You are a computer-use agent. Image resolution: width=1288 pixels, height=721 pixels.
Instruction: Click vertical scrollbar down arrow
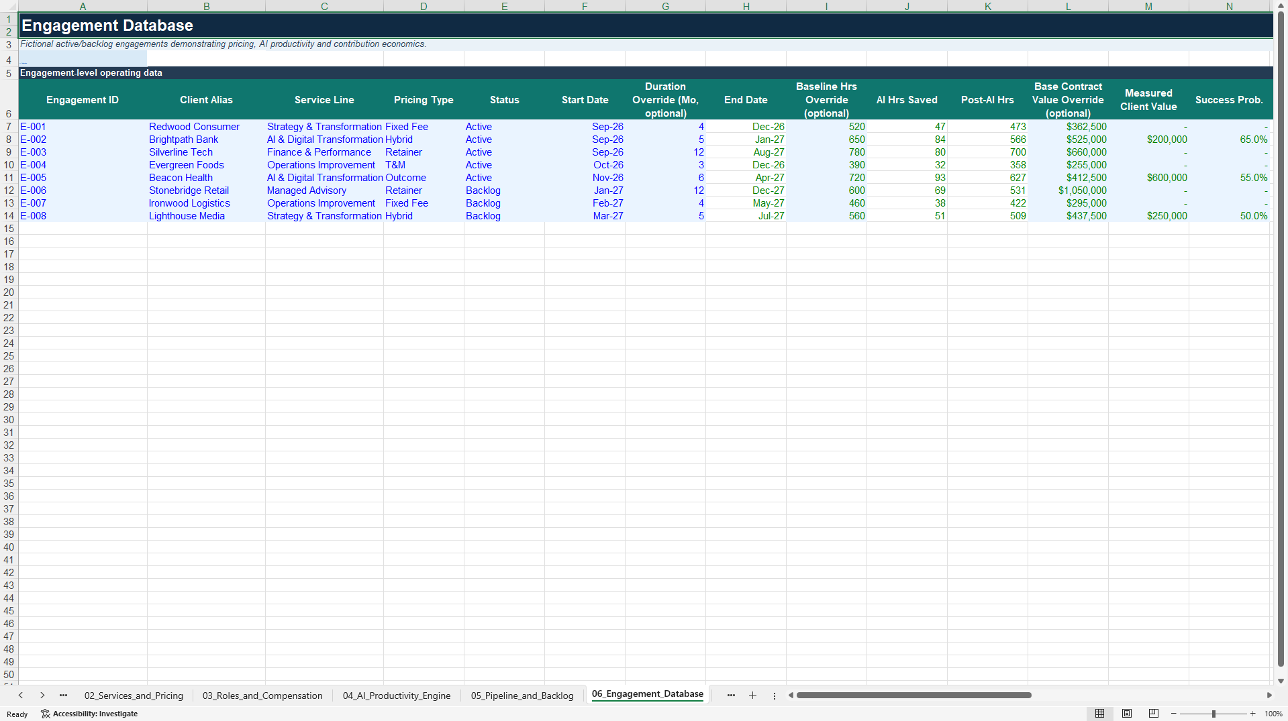[x=1281, y=681]
